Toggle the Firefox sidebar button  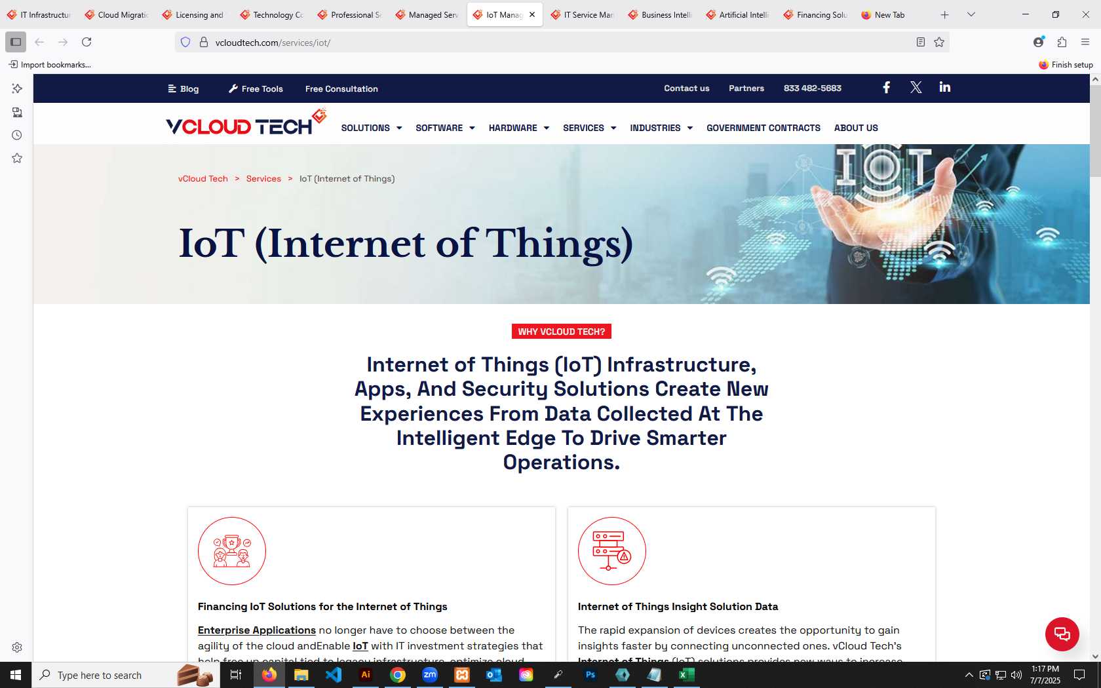click(x=16, y=42)
